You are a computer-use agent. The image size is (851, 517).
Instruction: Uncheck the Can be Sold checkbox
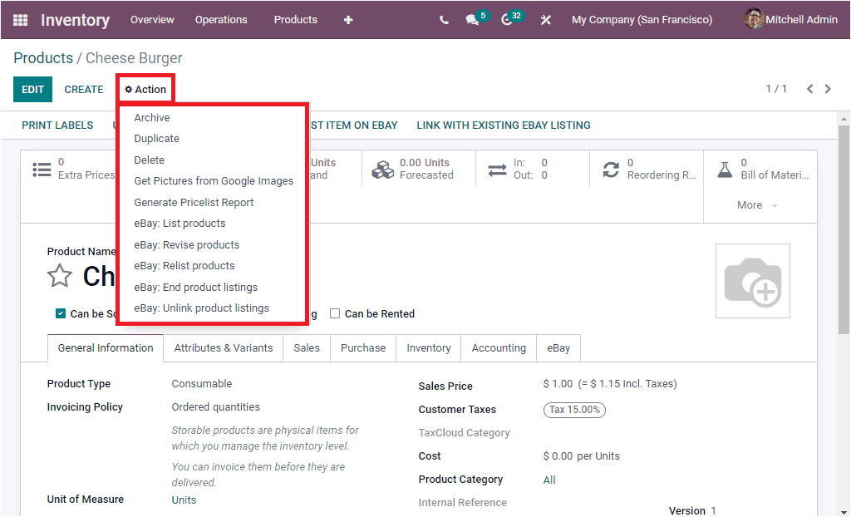tap(61, 313)
